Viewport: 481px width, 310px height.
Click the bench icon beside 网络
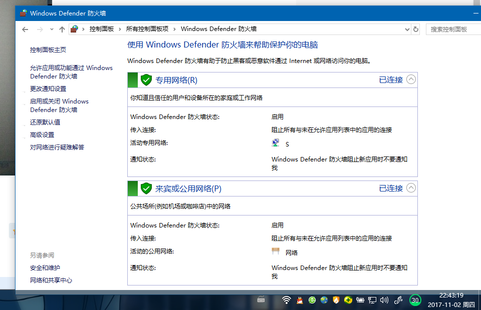276,251
